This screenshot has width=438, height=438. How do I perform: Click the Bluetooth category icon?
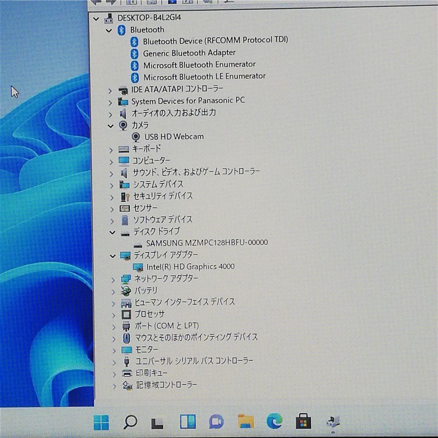pos(121,30)
